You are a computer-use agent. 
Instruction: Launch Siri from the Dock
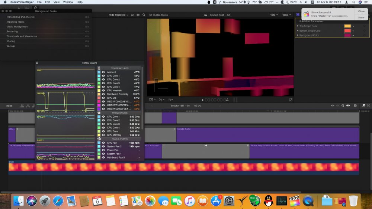(32, 201)
